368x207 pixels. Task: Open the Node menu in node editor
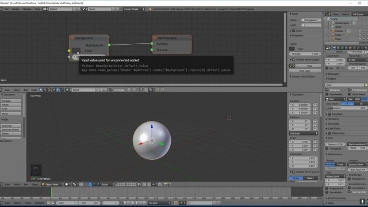tap(34, 90)
